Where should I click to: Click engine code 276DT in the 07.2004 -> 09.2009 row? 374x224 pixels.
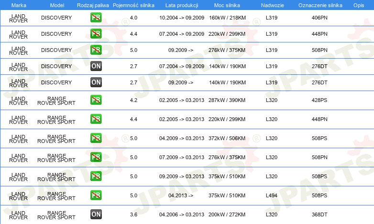(319, 66)
